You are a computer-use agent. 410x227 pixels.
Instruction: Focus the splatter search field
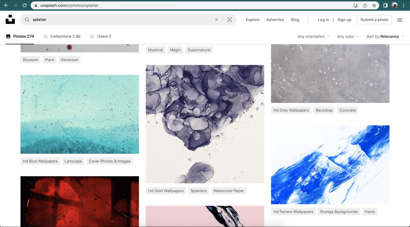click(122, 20)
